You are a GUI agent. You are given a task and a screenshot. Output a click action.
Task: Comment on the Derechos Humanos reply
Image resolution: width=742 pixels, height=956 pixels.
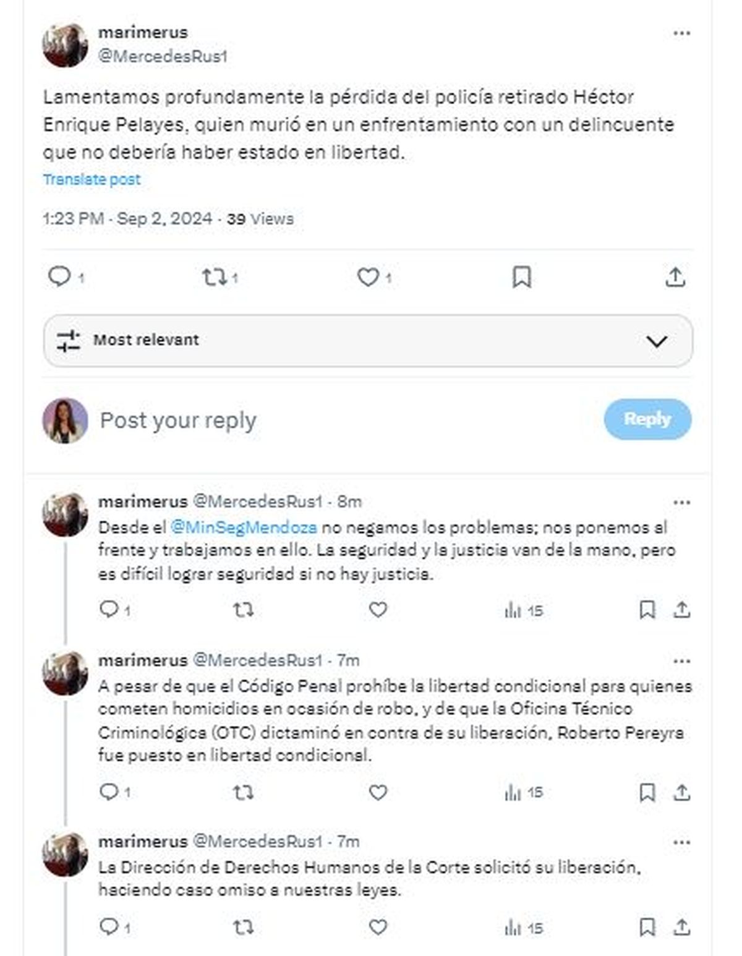pos(109,927)
